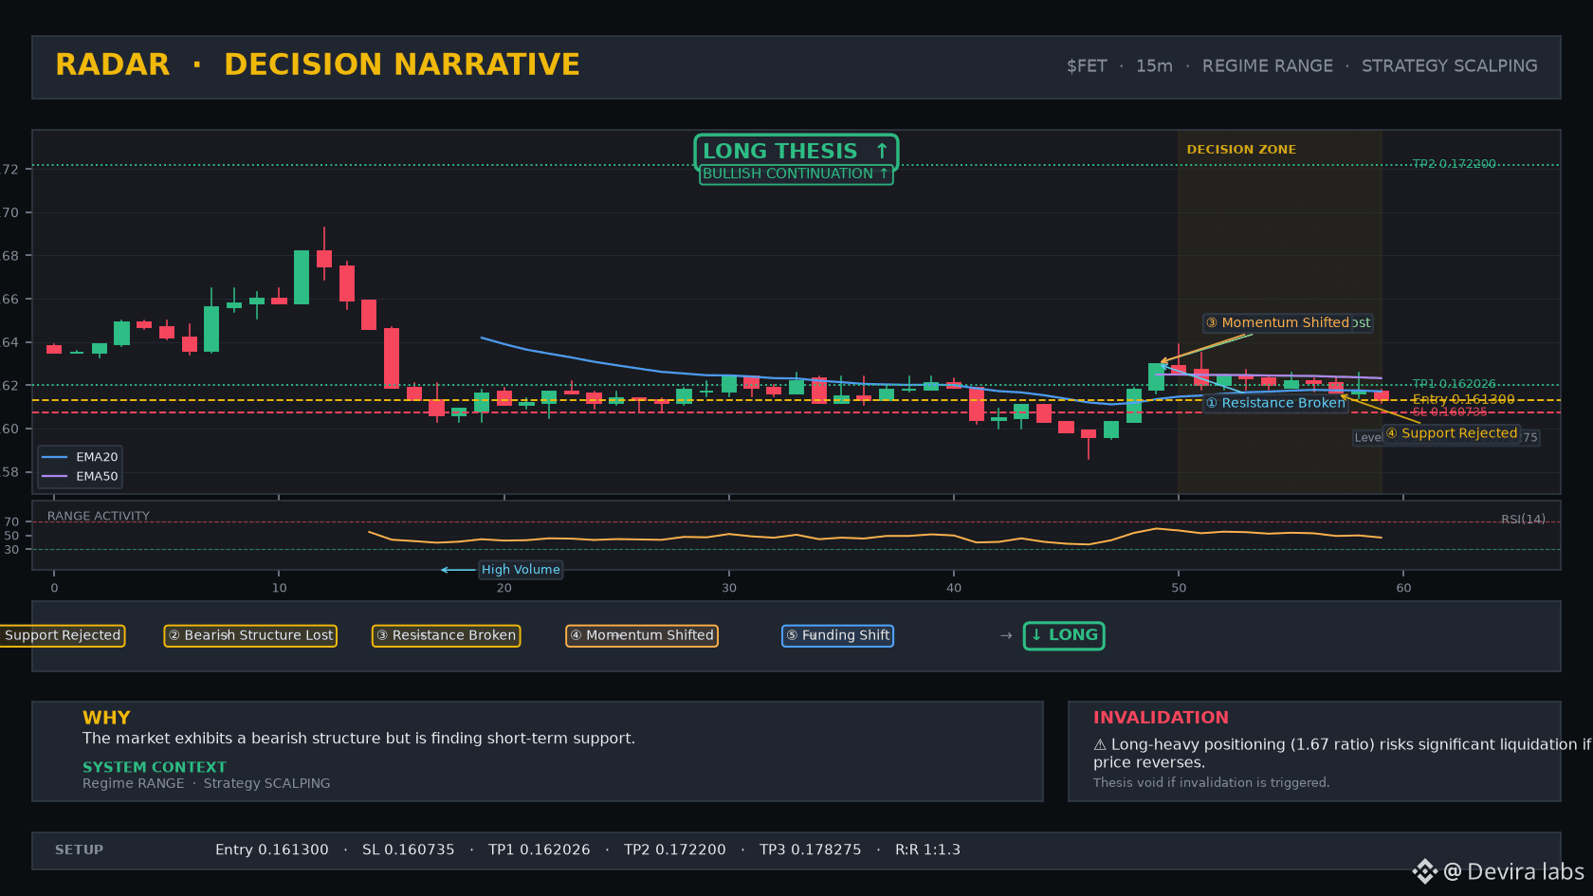Click the Devira labs logo icon
This screenshot has width=1593, height=896.
1424,871
